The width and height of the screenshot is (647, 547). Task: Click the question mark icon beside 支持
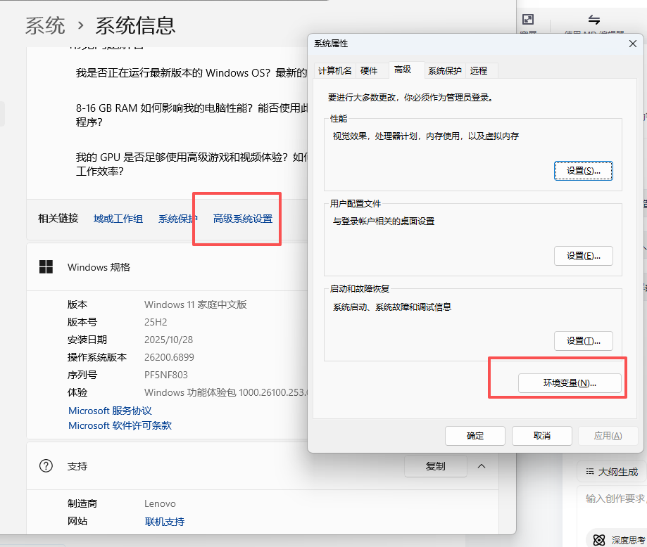coord(46,466)
